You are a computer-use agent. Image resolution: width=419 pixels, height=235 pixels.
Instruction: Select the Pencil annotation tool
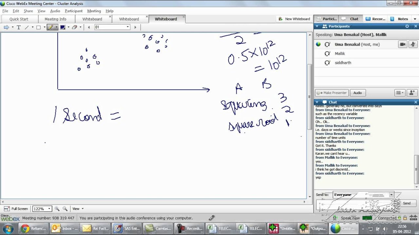[50, 27]
